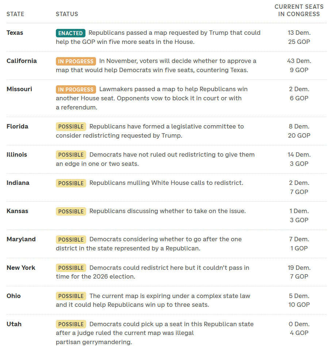Click the POSSIBLE badge in Illinois row
This screenshot has width=329, height=350.
[71, 155]
